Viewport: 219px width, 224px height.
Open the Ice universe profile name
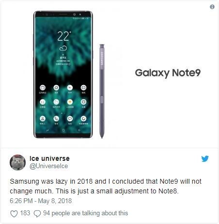tap(49, 158)
